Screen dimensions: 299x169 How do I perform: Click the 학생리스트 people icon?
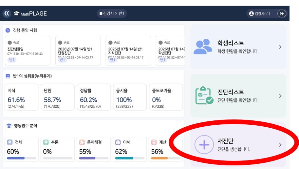point(203,47)
